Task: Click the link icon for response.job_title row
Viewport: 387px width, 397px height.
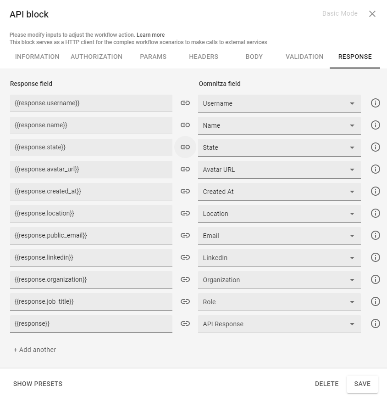Action: tap(185, 301)
